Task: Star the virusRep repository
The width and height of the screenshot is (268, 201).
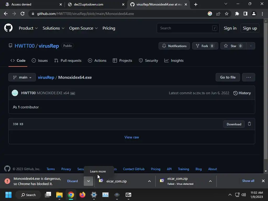Action: pyautogui.click(x=233, y=46)
